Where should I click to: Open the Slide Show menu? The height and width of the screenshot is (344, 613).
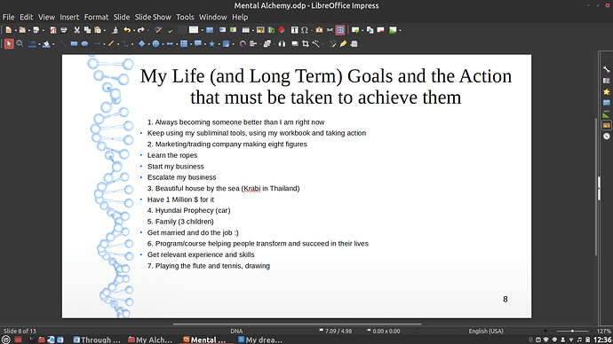[153, 17]
